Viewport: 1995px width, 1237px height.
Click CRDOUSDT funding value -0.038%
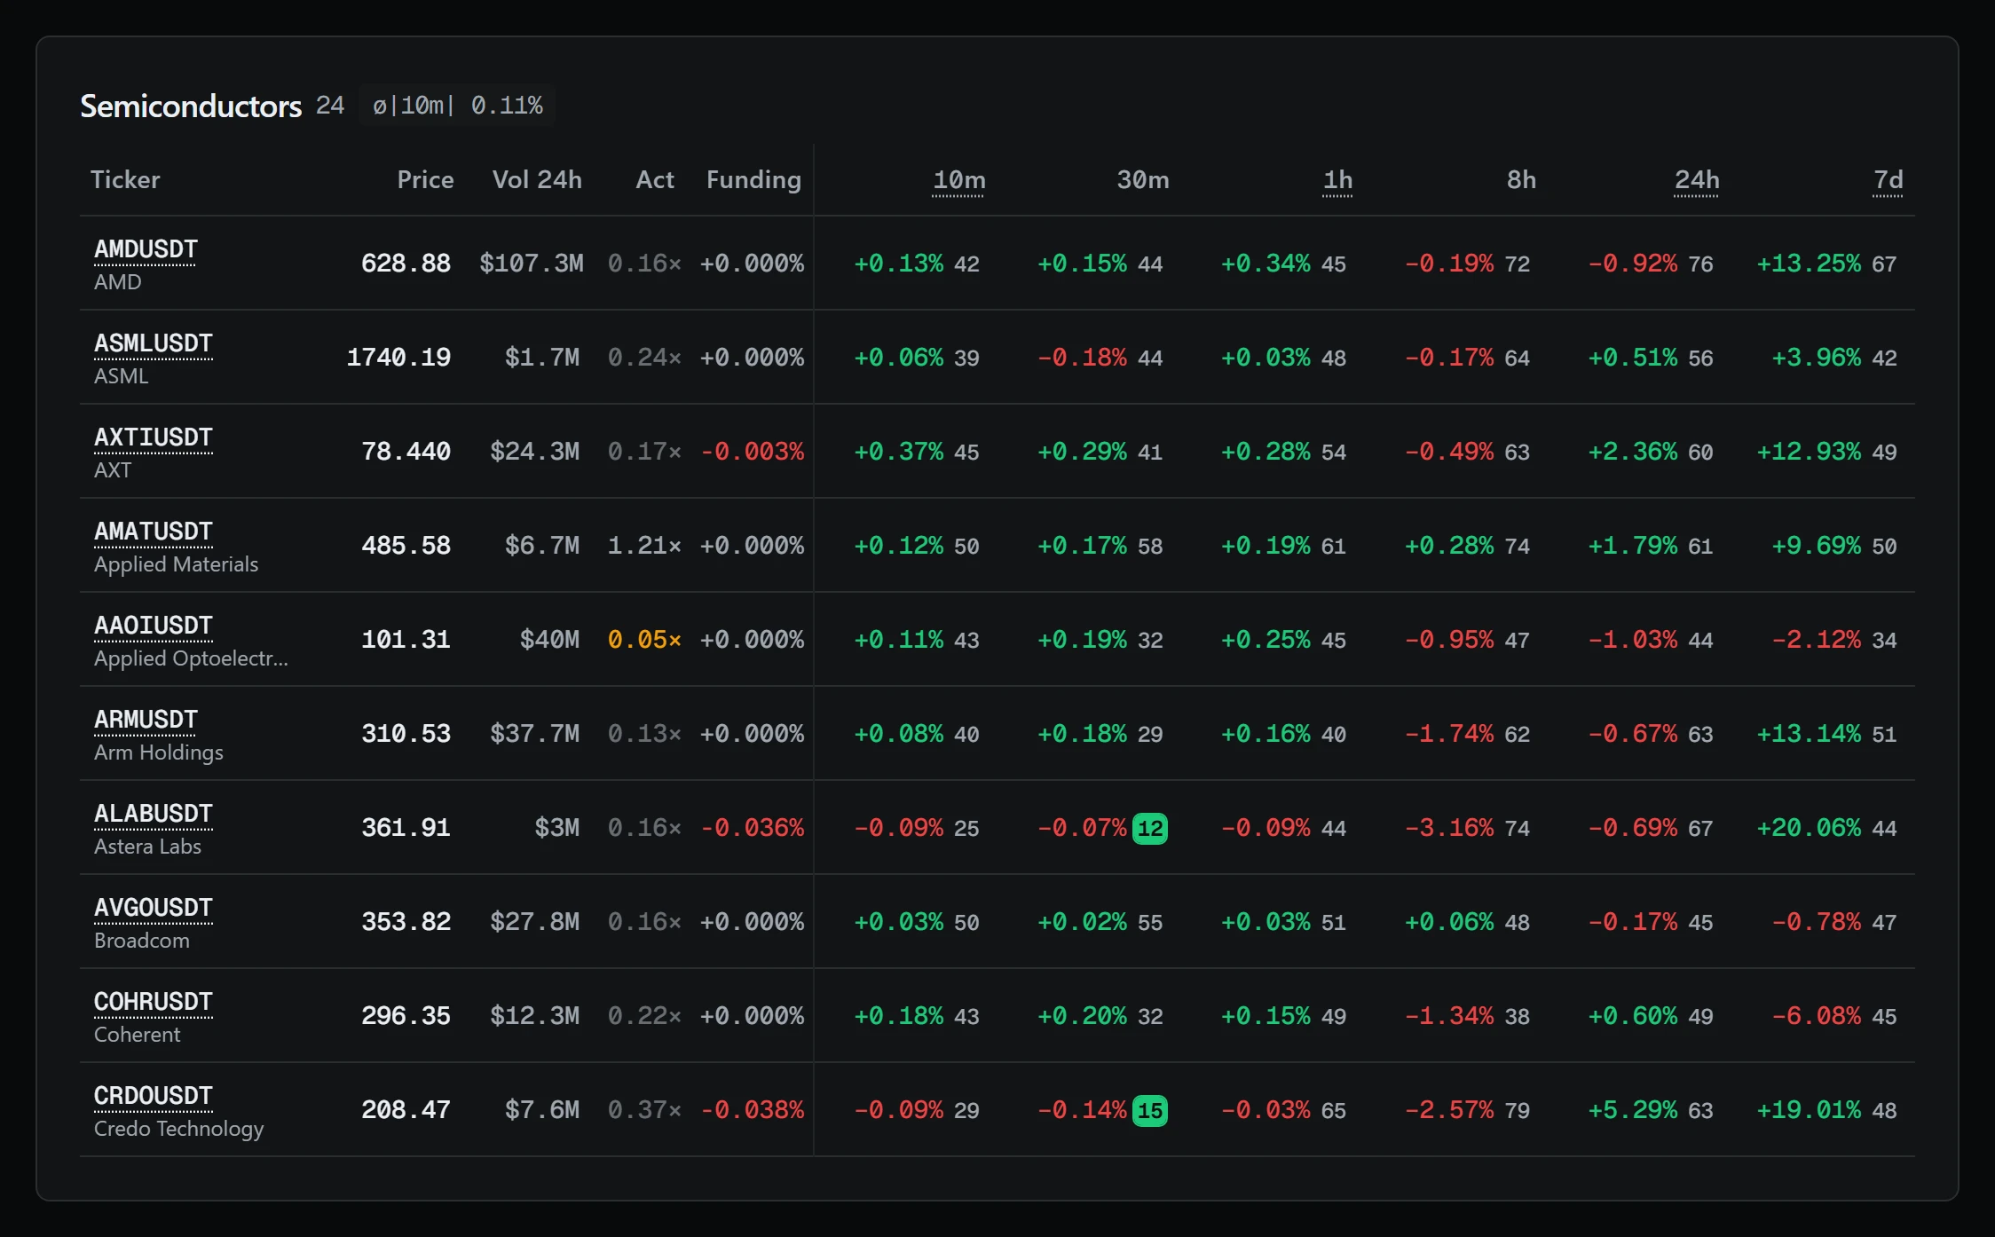(x=752, y=1110)
